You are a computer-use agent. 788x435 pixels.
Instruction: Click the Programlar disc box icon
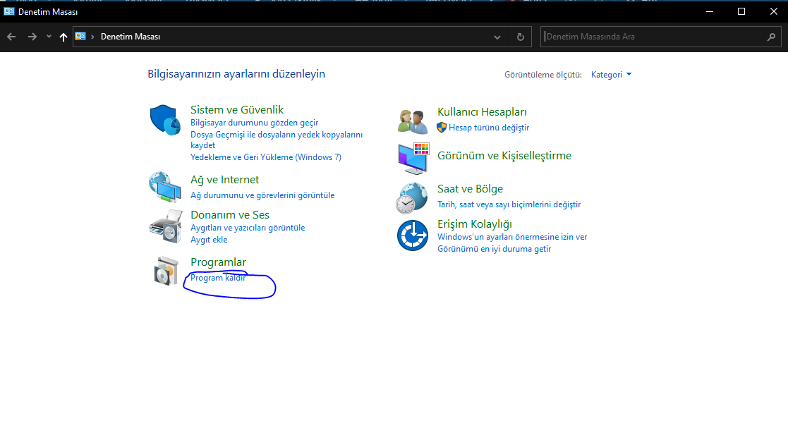pyautogui.click(x=166, y=271)
